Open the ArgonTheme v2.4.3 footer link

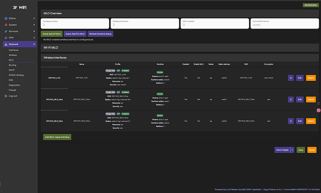[272, 190]
